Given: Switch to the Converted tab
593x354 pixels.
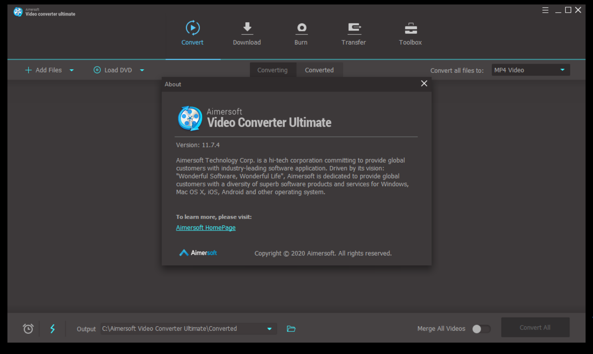Looking at the screenshot, I should [x=319, y=70].
